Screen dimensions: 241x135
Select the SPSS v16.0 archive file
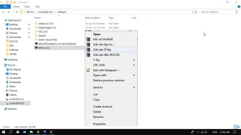click(x=44, y=48)
